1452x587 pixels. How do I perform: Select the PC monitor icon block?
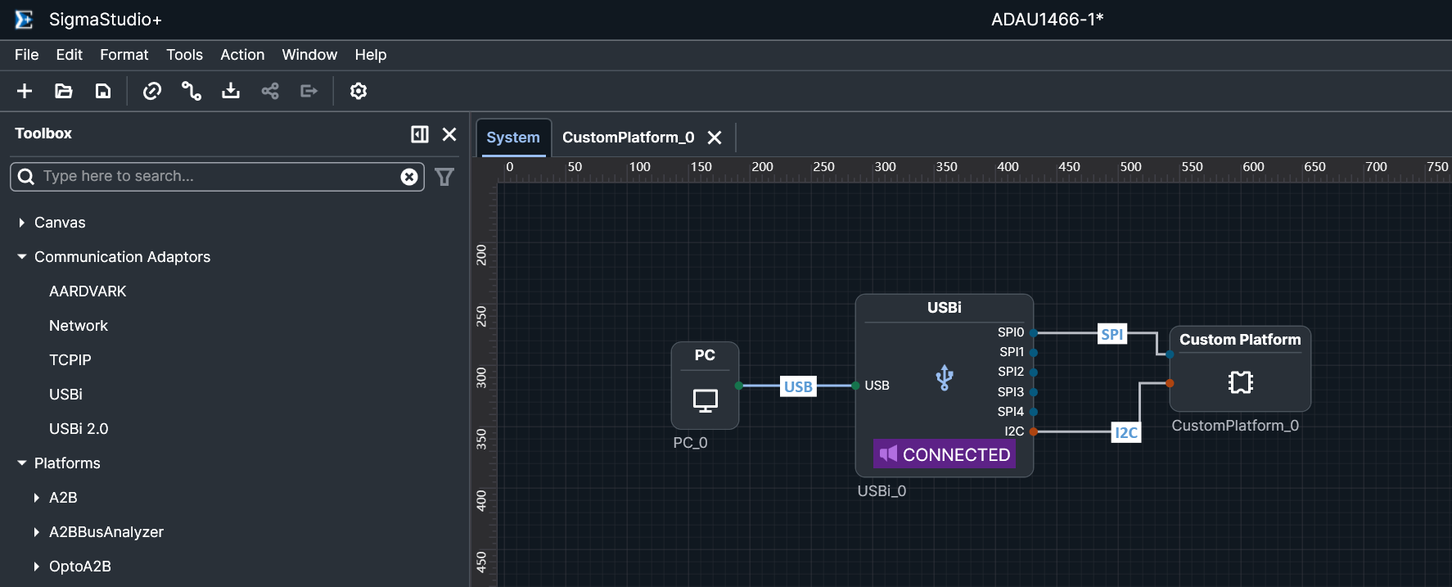tap(706, 400)
